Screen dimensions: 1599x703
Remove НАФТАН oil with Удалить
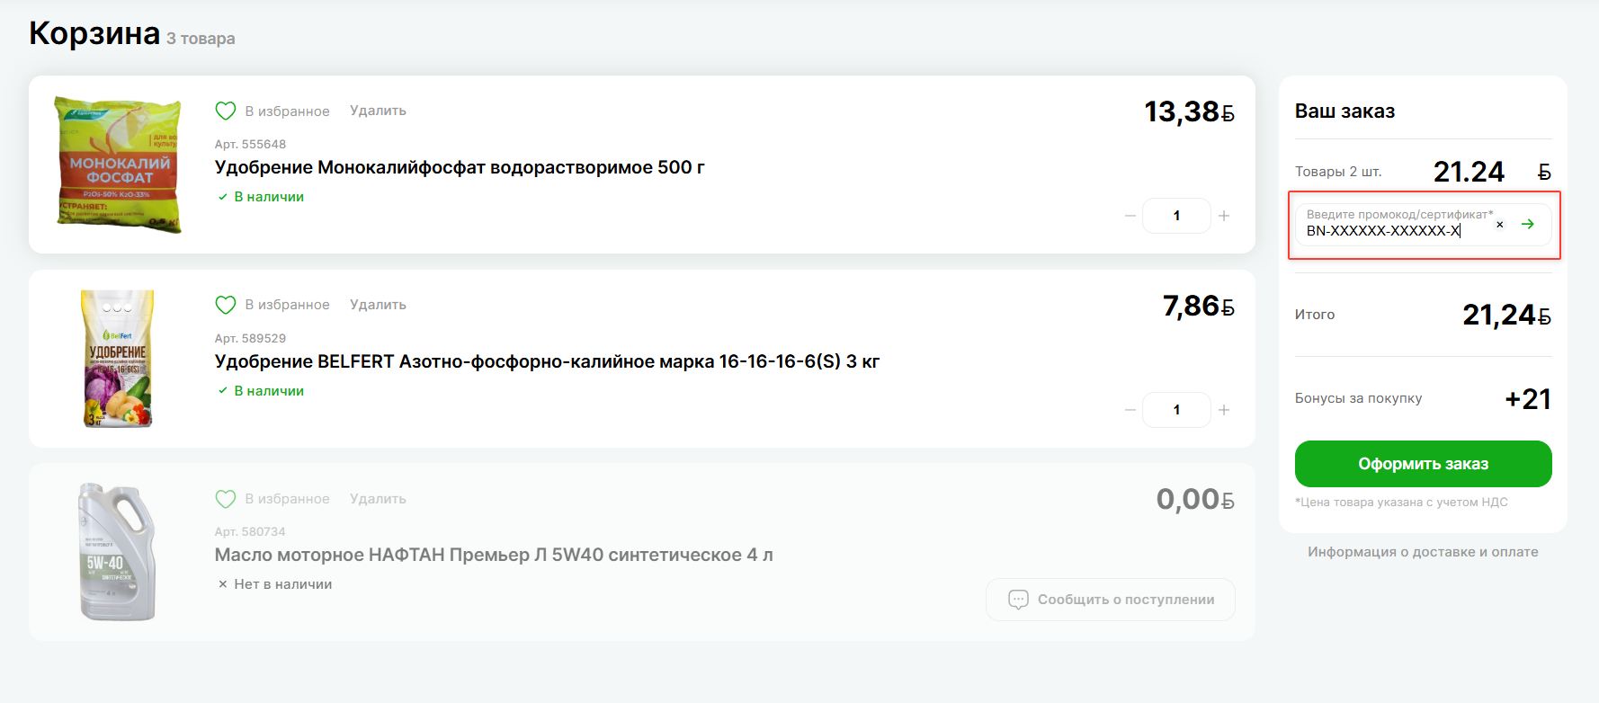coord(378,499)
